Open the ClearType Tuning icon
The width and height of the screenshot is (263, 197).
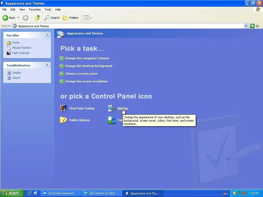[64, 108]
